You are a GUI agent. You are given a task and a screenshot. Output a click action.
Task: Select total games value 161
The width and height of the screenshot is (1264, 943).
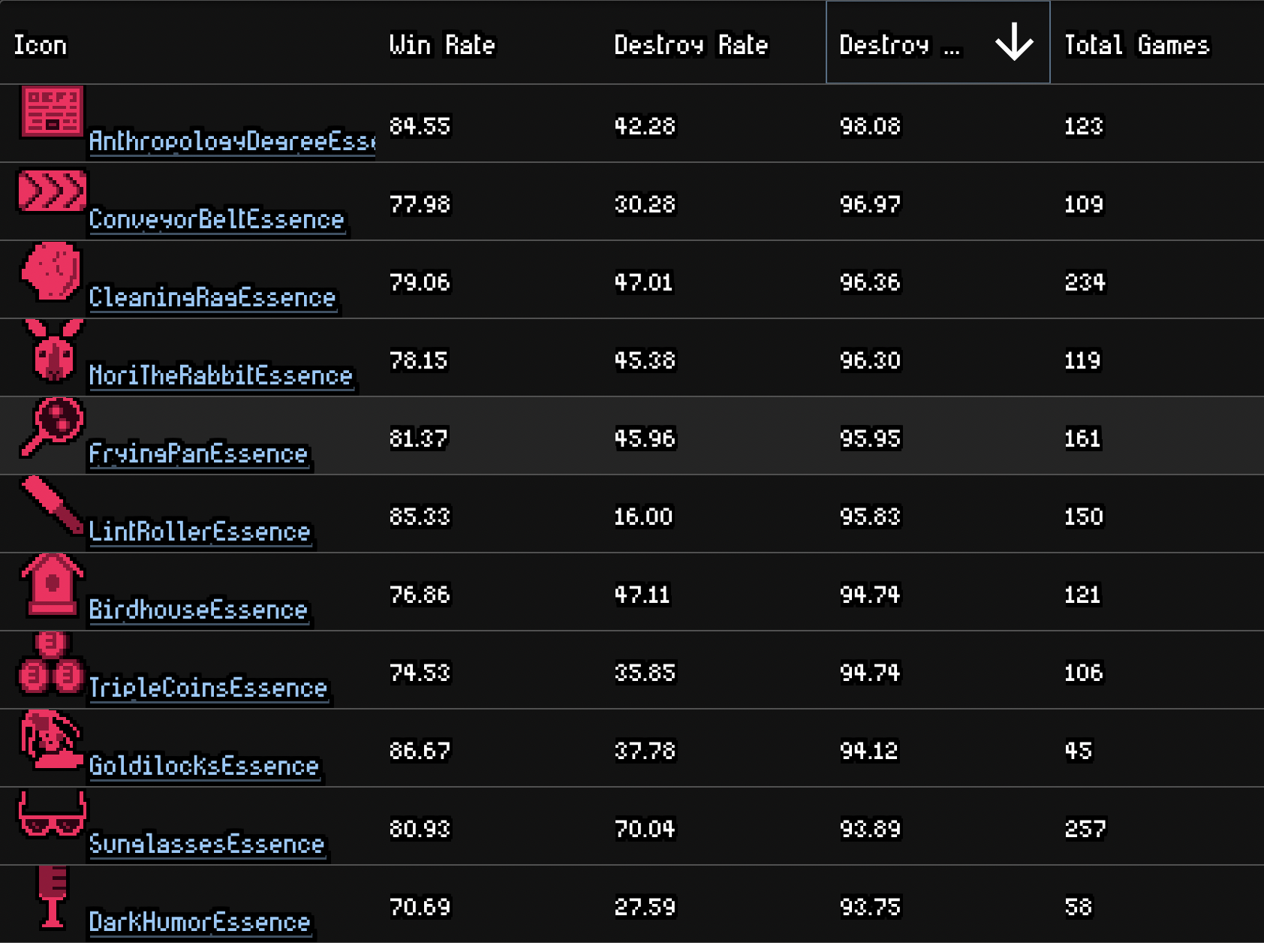1082,438
